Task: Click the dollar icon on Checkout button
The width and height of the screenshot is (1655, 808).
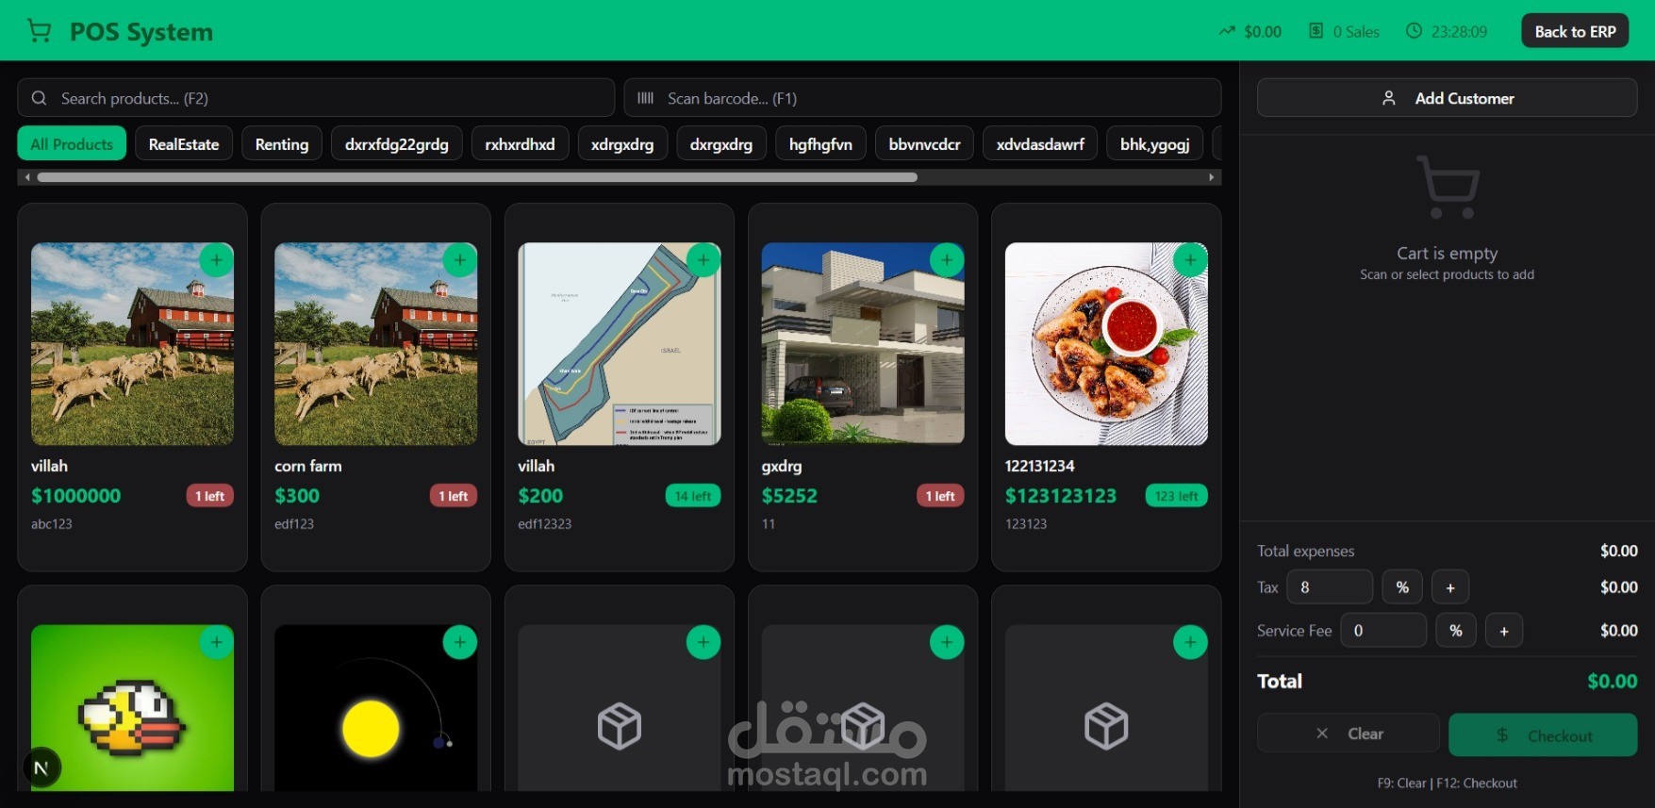Action: (x=1502, y=735)
